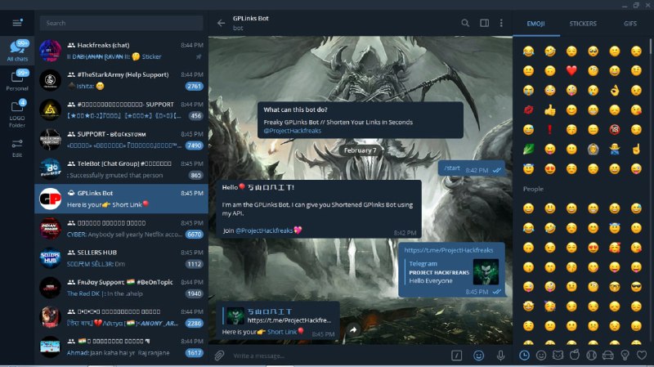Open the Project Hackfreaks preview thumbnail
The width and height of the screenshot is (654, 367).
[x=486, y=272]
